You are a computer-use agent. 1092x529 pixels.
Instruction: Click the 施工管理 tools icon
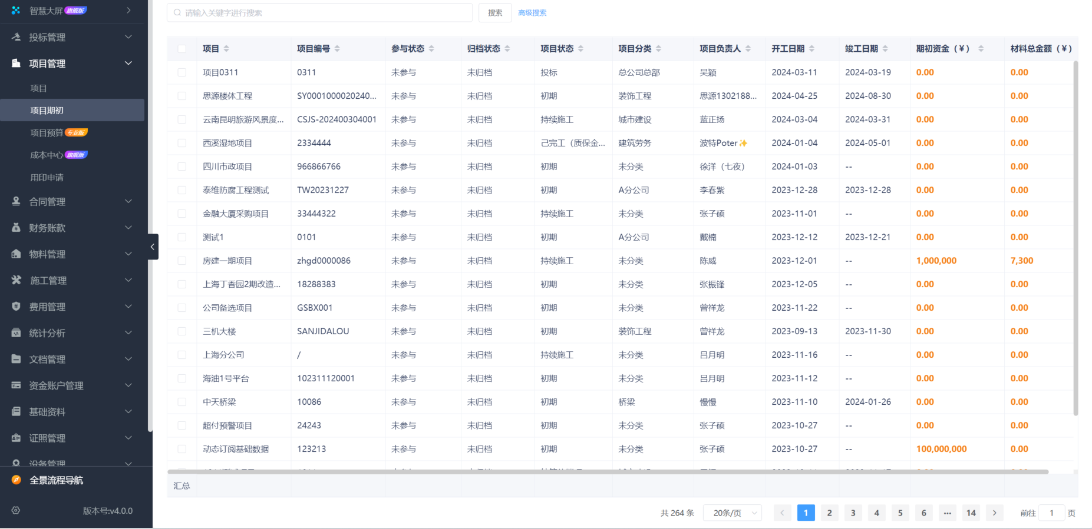[16, 280]
